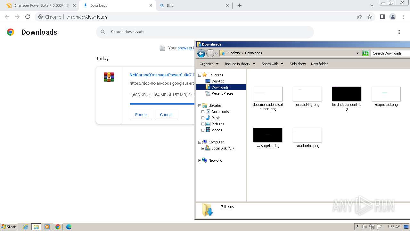410x231 pixels.
Task: Click WinRAR archive icon of download
Action: tap(109, 77)
